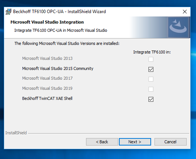Go to the next step with Next
This screenshot has width=196, height=159.
pos(135,142)
